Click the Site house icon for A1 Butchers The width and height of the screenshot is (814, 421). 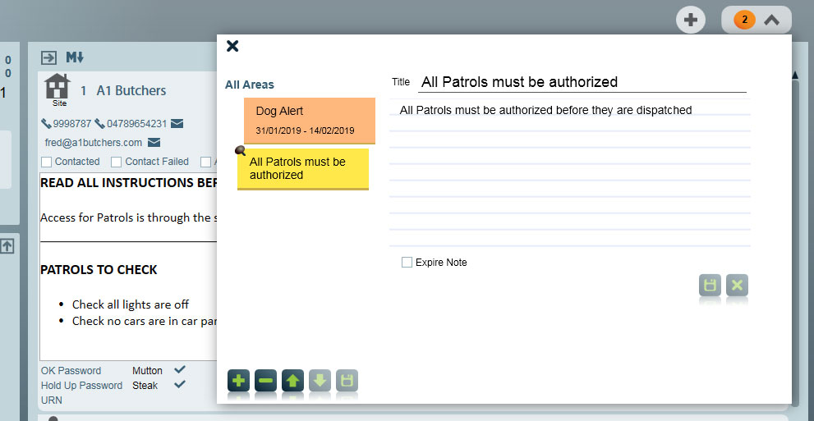(x=57, y=88)
